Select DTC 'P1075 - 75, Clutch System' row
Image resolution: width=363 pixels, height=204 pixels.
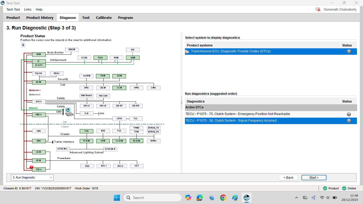271,114
